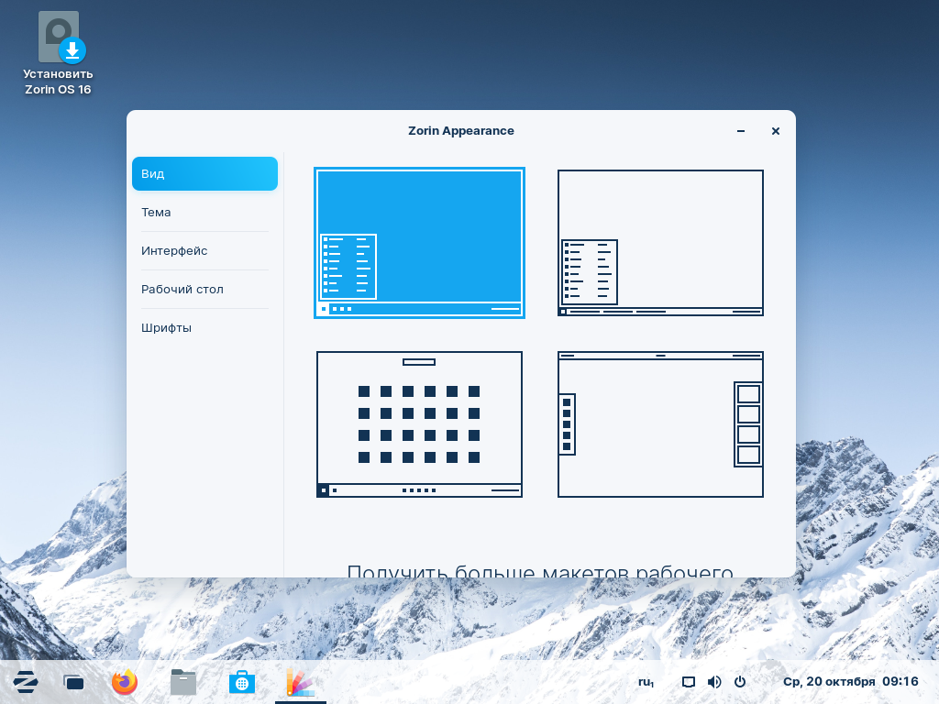Viewport: 939px width, 704px height.
Task: Open the date and clock panel
Action: (850, 681)
